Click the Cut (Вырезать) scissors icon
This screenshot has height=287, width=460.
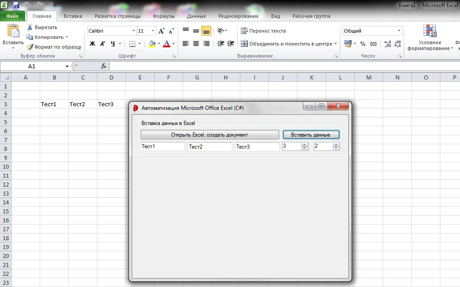coord(29,27)
